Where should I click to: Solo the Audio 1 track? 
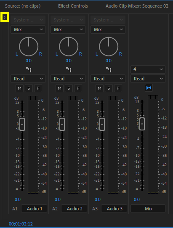tap(29, 88)
